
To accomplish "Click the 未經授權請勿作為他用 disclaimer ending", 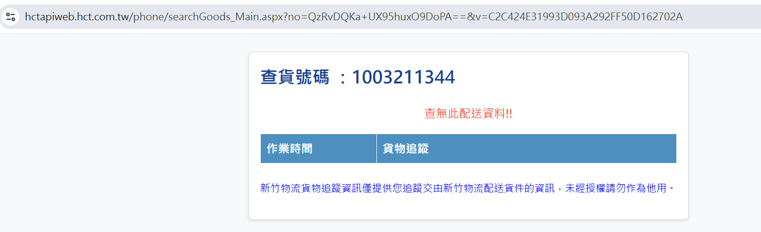I will click(616, 188).
